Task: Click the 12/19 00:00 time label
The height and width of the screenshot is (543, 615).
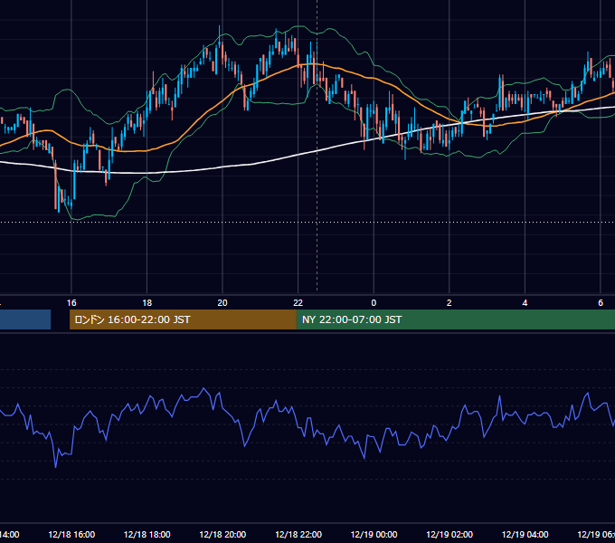Action: (374, 534)
